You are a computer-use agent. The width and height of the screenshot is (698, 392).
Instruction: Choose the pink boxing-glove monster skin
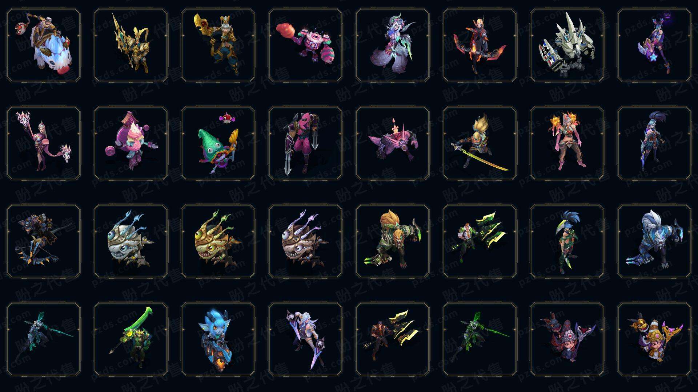coord(305,45)
